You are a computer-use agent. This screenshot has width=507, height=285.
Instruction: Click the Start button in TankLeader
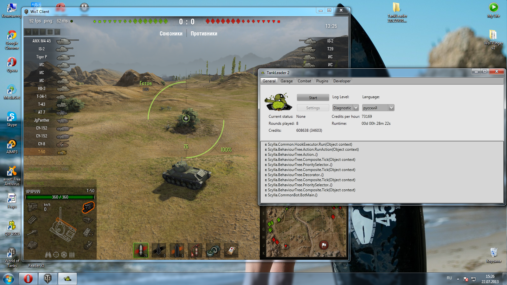tap(313, 98)
